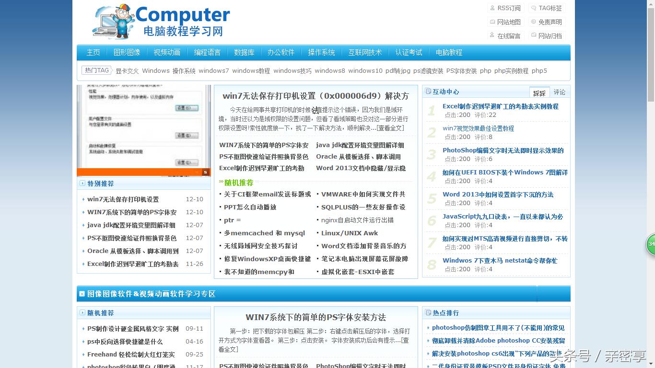This screenshot has width=655, height=368.
Task: Switch to the 评论 tab in 互动中心
Action: (x=559, y=92)
